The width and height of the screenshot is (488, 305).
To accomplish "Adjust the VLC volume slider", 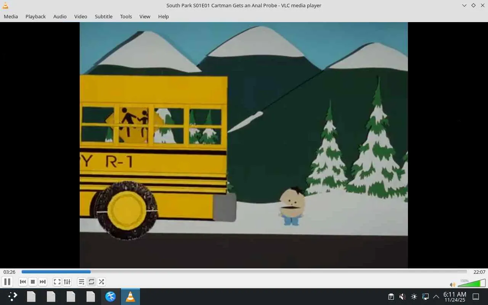I will point(472,283).
